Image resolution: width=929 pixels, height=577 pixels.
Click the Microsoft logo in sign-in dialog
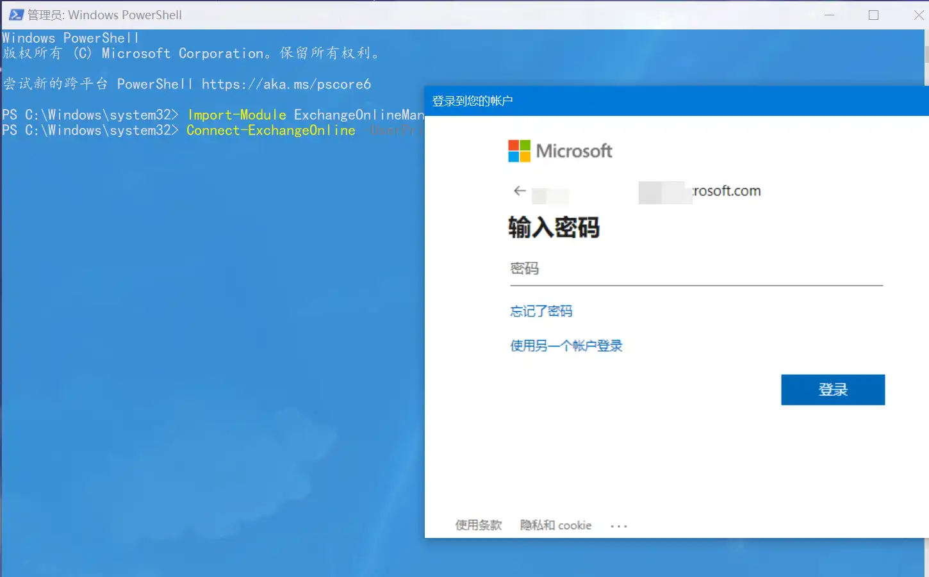(x=560, y=151)
